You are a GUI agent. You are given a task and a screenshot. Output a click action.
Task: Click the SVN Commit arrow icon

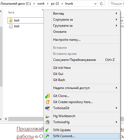coord(47,136)
